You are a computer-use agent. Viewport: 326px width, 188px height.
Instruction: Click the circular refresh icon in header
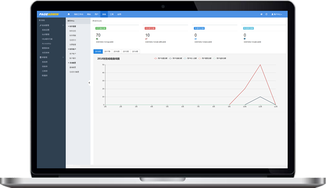[267, 14]
